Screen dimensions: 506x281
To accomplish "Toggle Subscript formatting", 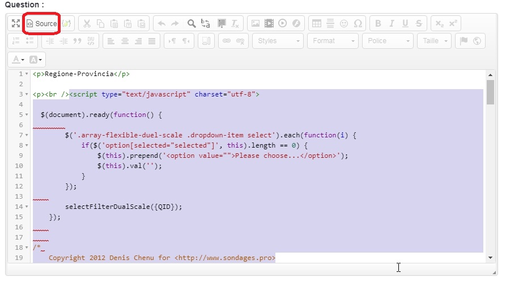I will point(440,23).
